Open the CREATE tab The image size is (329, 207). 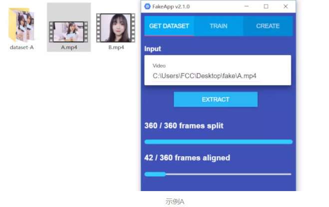point(268,26)
